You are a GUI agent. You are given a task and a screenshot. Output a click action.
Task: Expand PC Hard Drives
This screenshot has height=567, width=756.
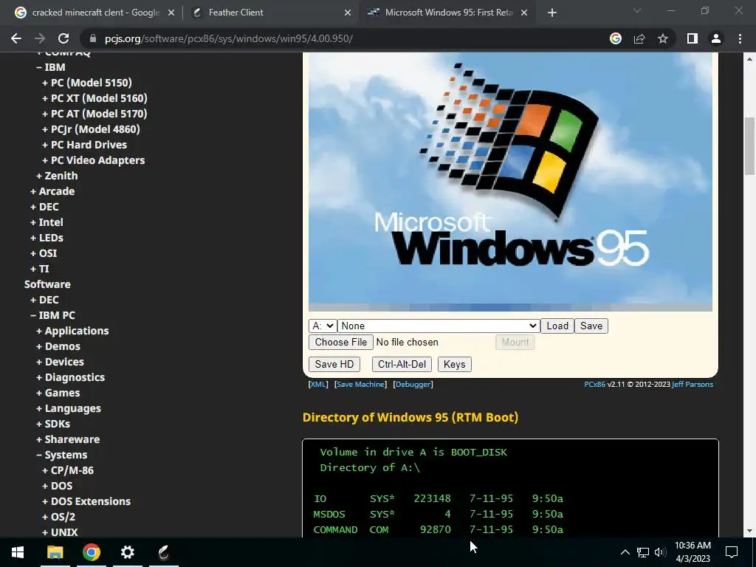[85, 145]
